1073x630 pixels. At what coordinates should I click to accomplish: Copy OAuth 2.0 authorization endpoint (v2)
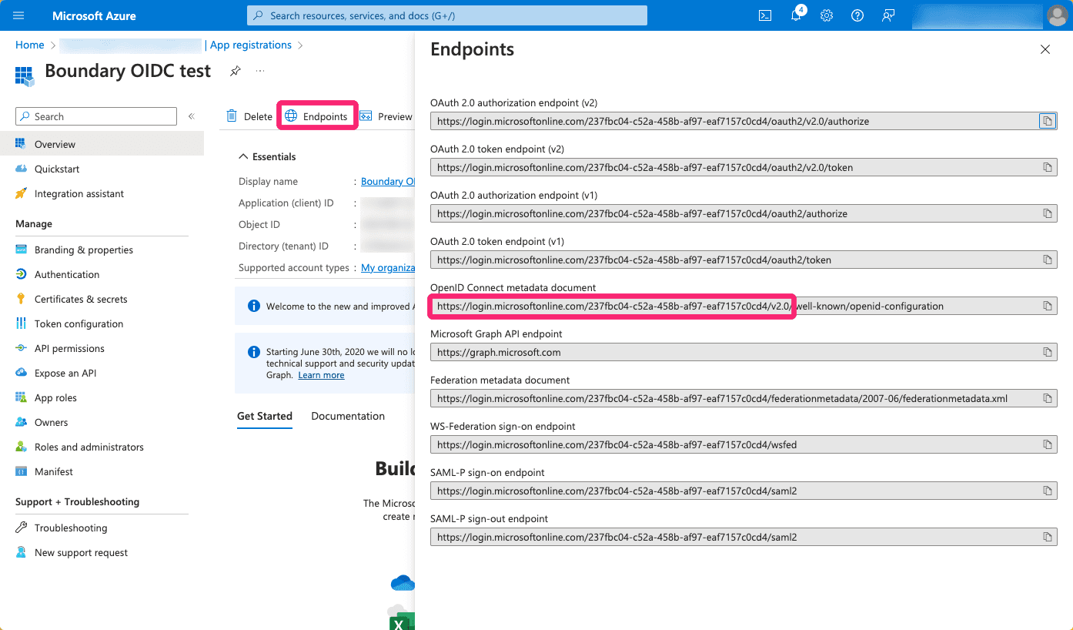tap(1047, 121)
